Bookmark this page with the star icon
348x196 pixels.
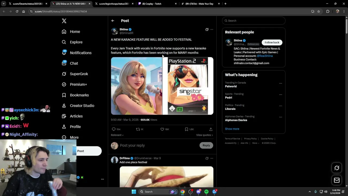pyautogui.click(x=319, y=11)
